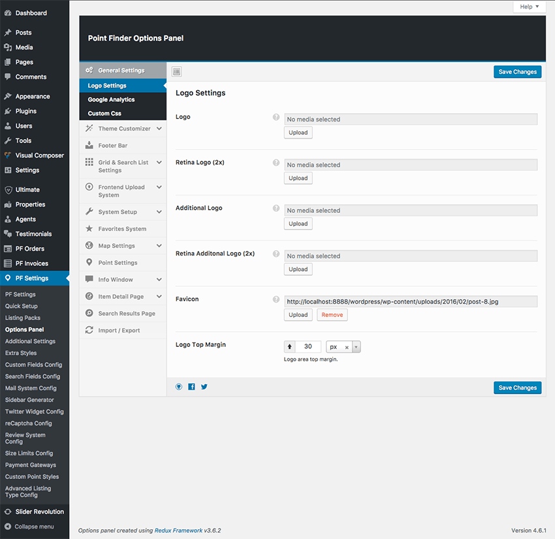
Task: Open the help hint icon beside Logo
Action: pos(276,117)
